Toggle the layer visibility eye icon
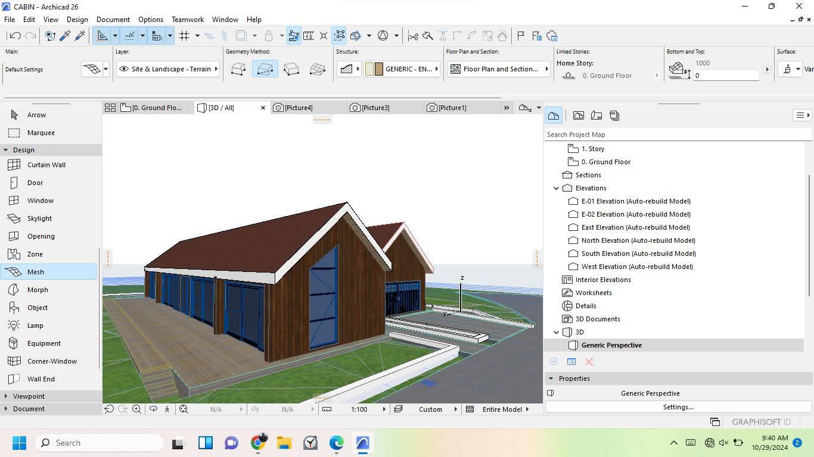The width and height of the screenshot is (814, 457). point(124,69)
